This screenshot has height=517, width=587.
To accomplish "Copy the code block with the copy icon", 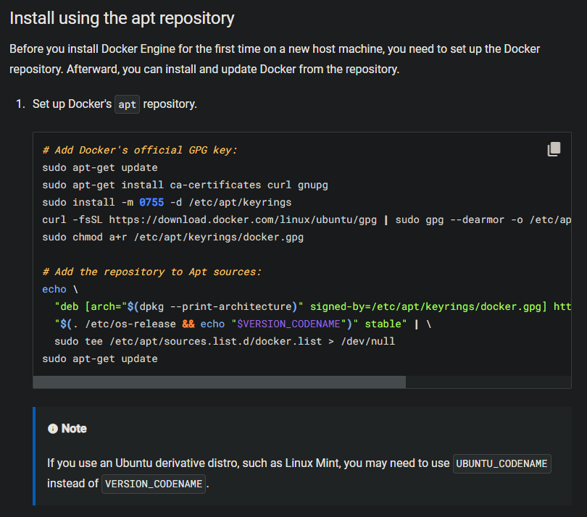I will tap(554, 149).
